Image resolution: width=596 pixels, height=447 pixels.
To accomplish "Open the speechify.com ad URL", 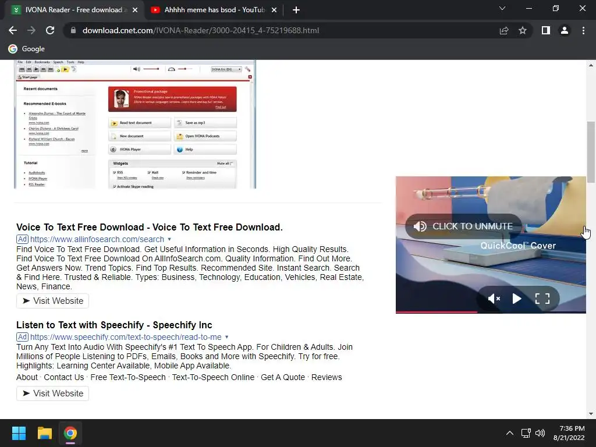I will click(x=126, y=337).
